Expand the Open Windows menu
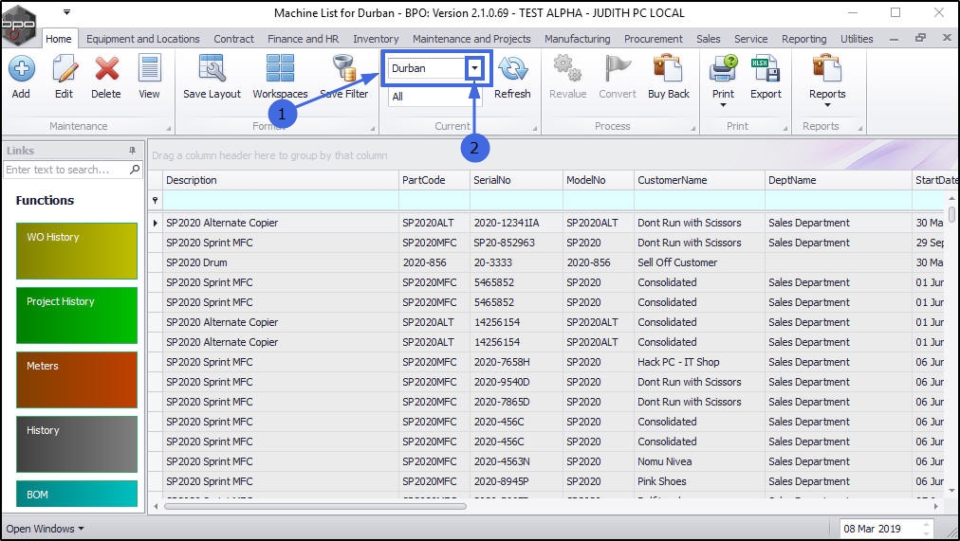 (x=46, y=529)
